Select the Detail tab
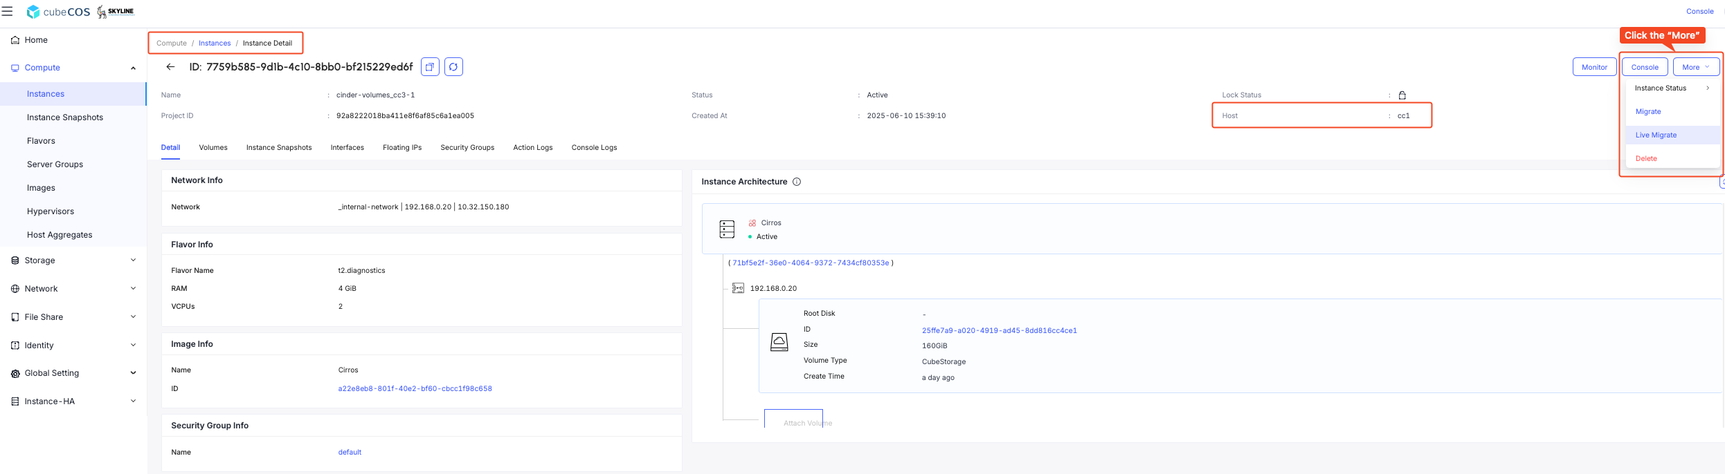The height and width of the screenshot is (474, 1725). 170,148
